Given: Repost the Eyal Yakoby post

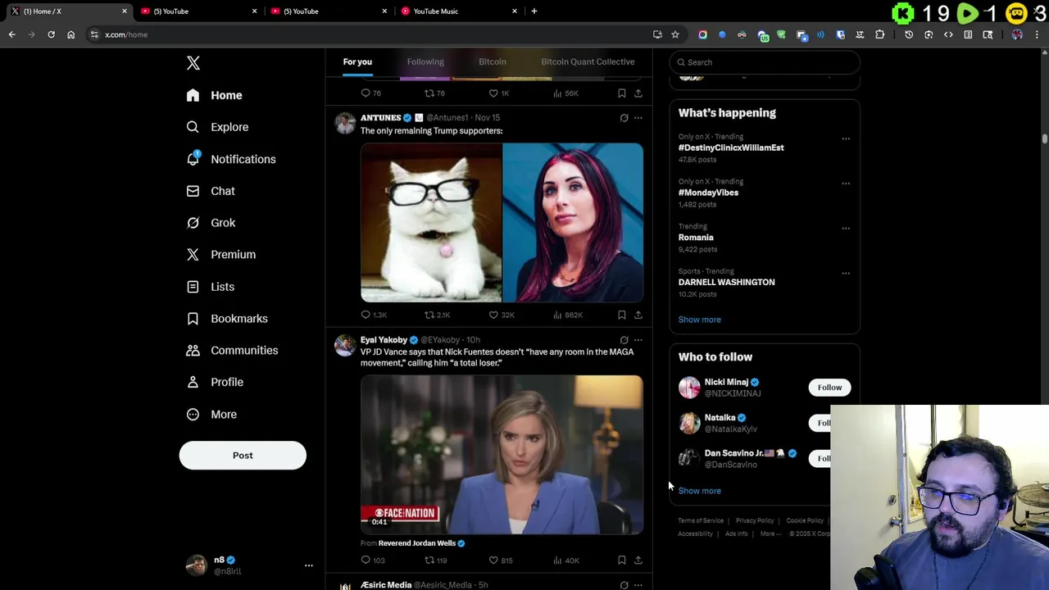Looking at the screenshot, I should pos(435,560).
